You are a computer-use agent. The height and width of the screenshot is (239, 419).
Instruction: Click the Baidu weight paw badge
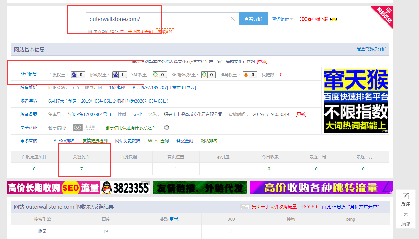pyautogui.click(x=78, y=75)
